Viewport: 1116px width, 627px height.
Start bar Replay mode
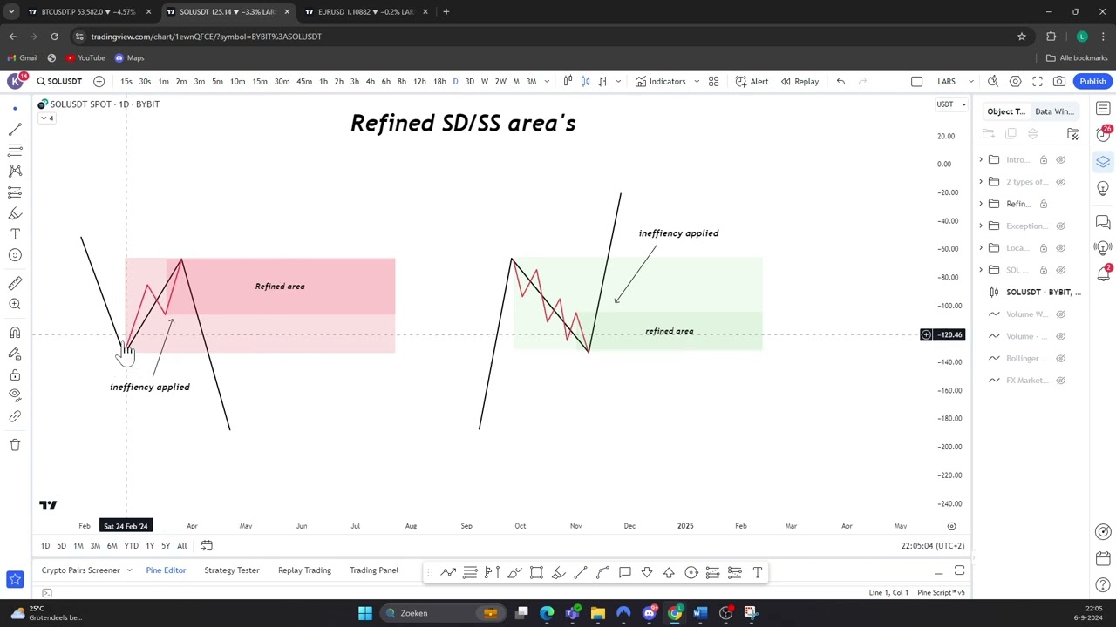click(x=800, y=81)
